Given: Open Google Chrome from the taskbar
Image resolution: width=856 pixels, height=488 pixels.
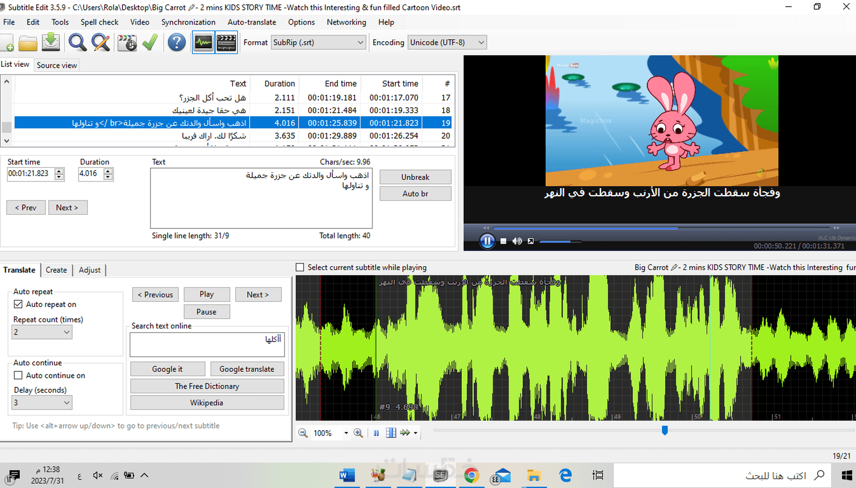Looking at the screenshot, I should click(471, 475).
